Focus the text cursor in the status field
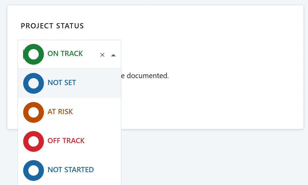The width and height of the screenshot is (308, 185). coord(24,54)
